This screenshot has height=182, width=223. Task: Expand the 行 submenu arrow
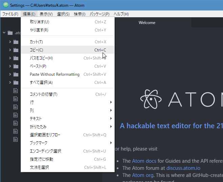point(111,102)
